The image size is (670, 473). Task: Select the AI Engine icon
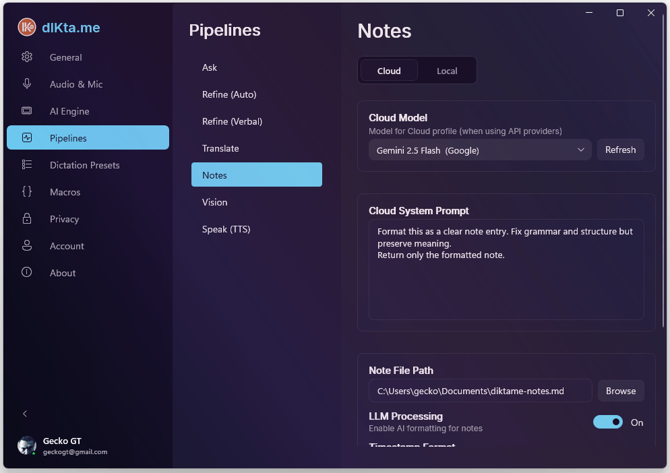tap(27, 111)
